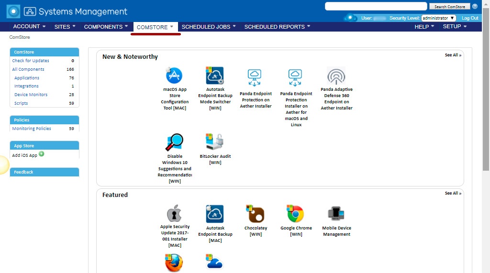490x273 pixels.
Task: Open Mobile Device Management icon
Action: 336,214
